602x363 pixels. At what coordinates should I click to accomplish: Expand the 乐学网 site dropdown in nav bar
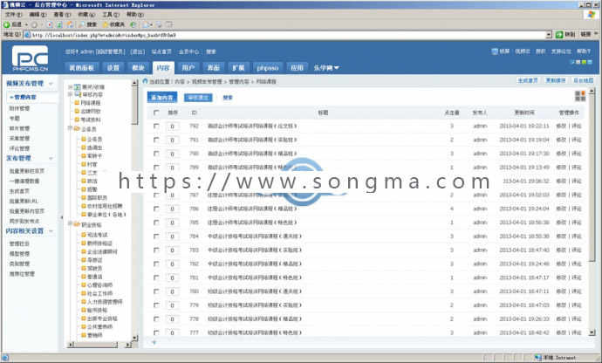click(326, 67)
